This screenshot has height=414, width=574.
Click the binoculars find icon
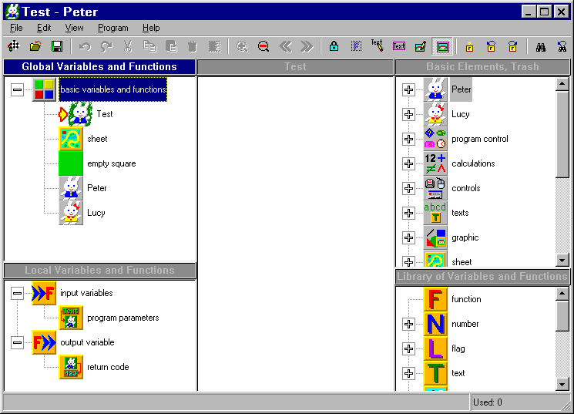541,47
